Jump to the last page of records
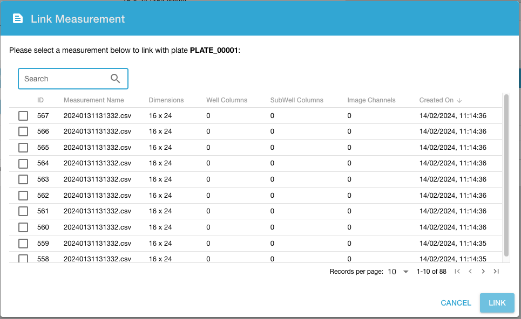Image resolution: width=521 pixels, height=319 pixels. (496, 272)
